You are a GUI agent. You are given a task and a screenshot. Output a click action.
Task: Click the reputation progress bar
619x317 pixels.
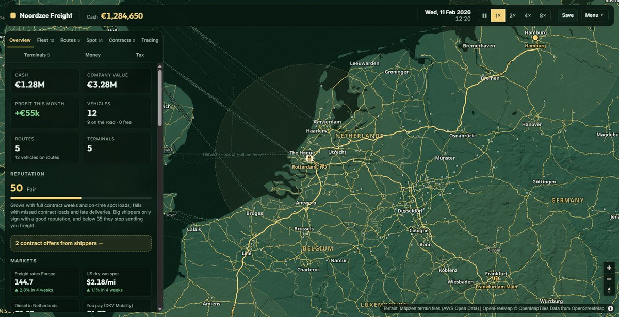(x=81, y=198)
